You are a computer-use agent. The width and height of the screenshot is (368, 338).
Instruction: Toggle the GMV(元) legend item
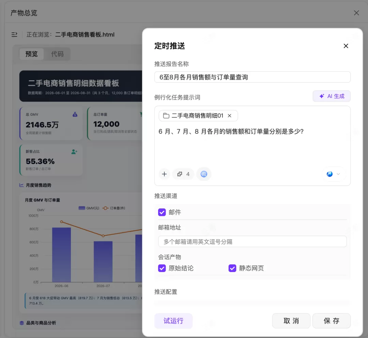click(x=89, y=208)
